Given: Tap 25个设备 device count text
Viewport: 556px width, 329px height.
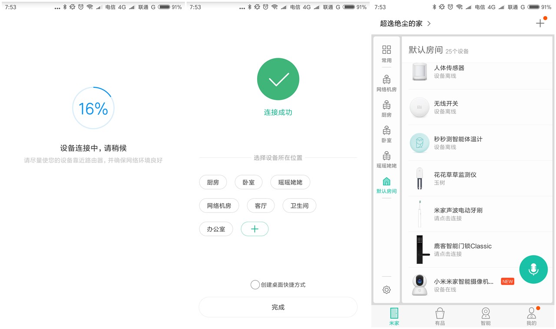Looking at the screenshot, I should click(x=457, y=51).
